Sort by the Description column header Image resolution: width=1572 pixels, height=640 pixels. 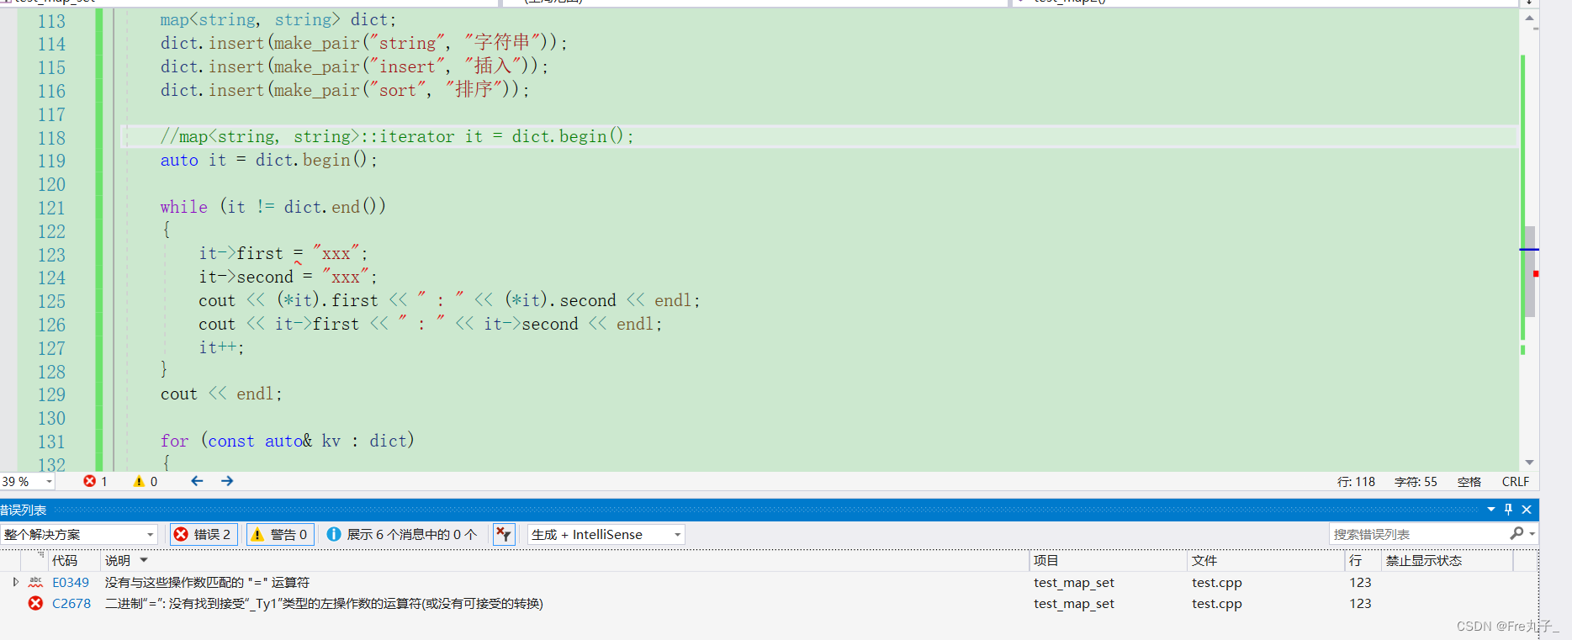click(118, 560)
